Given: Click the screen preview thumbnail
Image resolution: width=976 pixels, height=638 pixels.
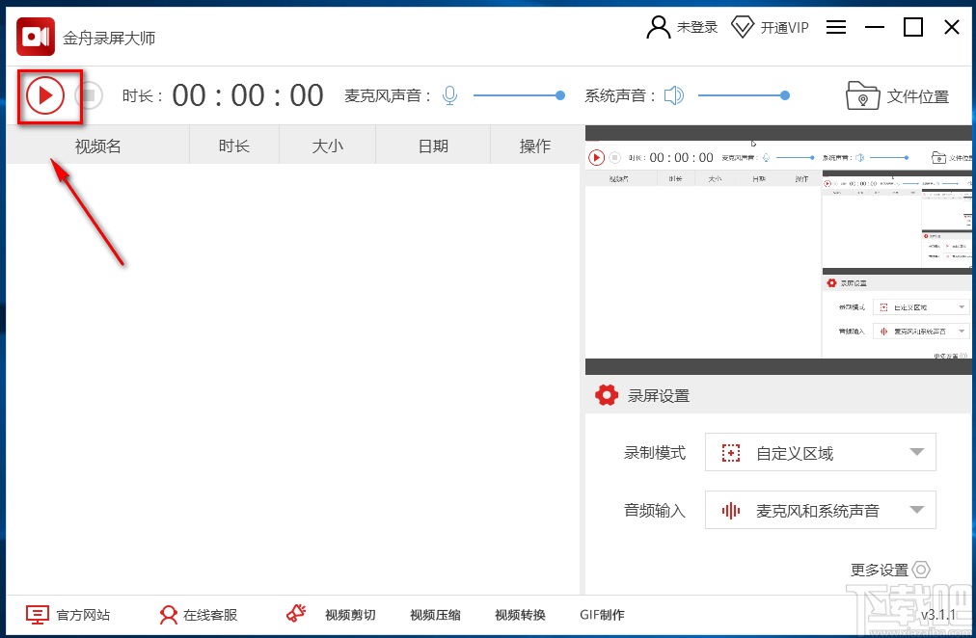Looking at the screenshot, I should click(x=778, y=250).
